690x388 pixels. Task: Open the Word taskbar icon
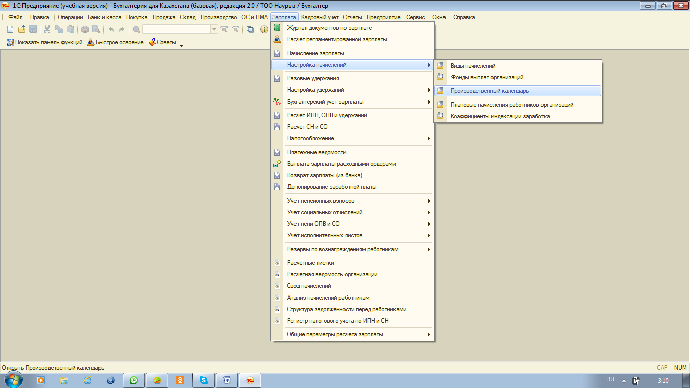pos(227,380)
